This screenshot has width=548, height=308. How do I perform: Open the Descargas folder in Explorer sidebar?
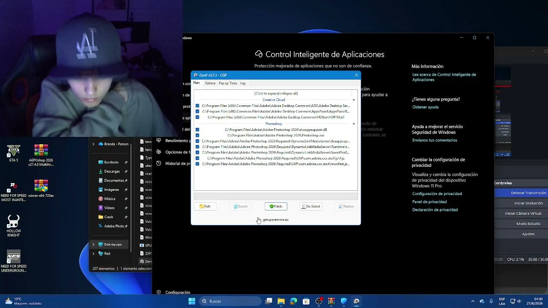point(112,172)
